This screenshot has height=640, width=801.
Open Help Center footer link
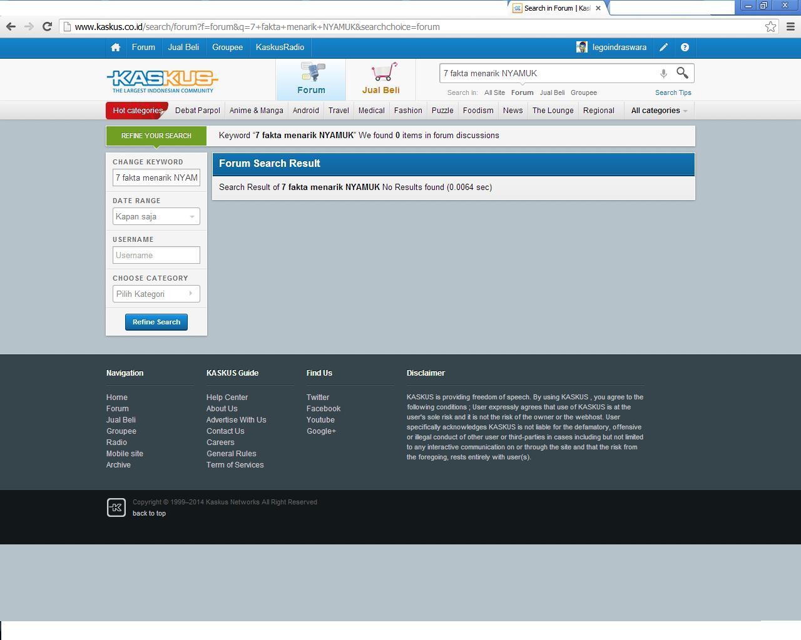(227, 397)
